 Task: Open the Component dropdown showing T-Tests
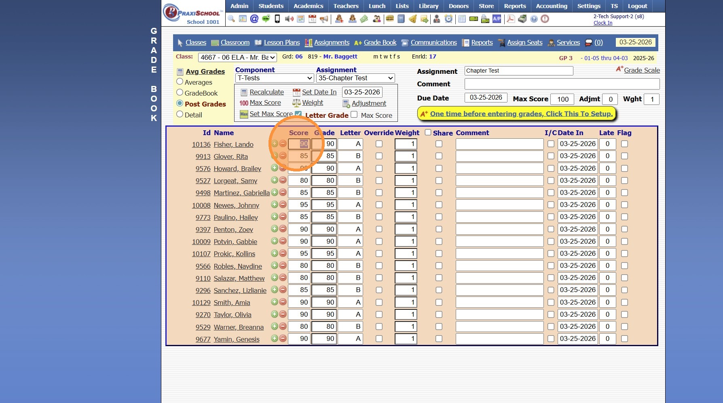click(x=275, y=78)
